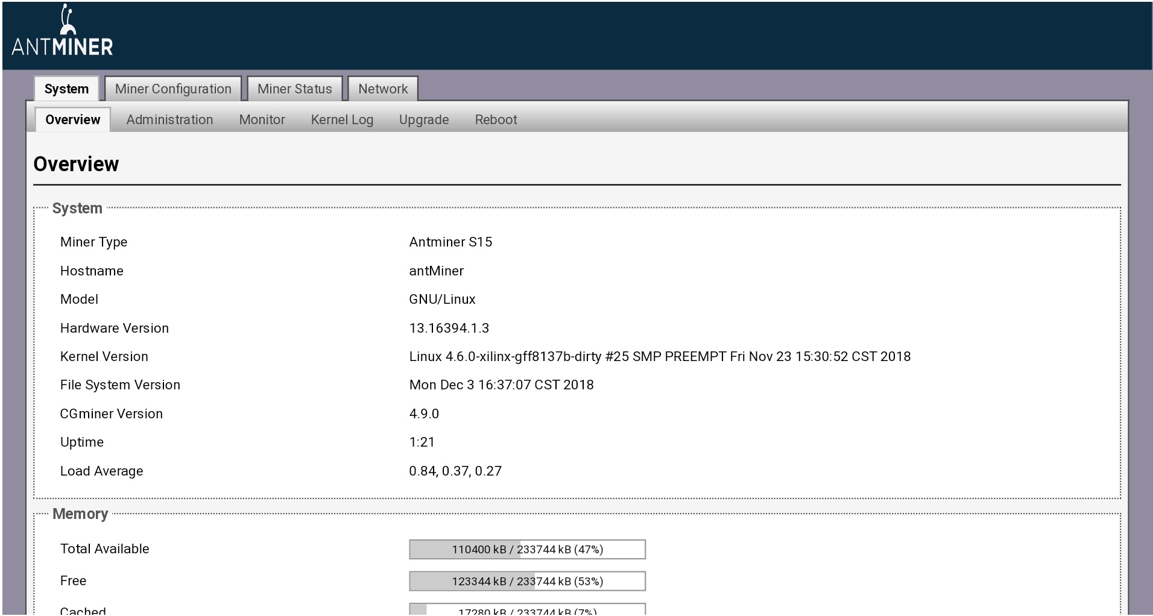The height and width of the screenshot is (616, 1153).
Task: Select the Overview sub-tab
Action: 73,119
